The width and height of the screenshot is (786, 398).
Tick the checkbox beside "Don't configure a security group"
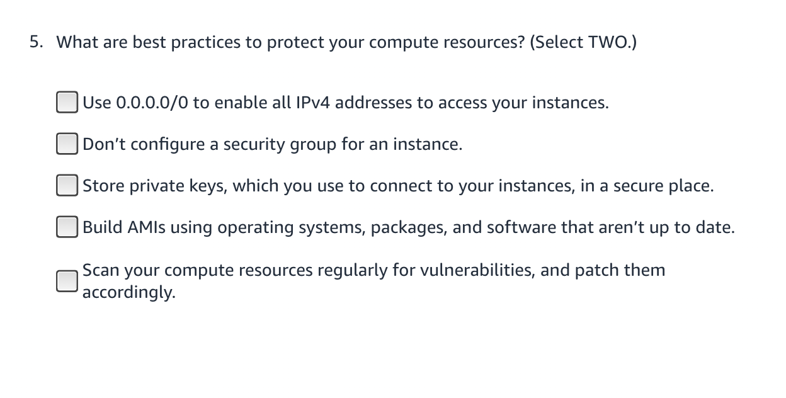coord(67,144)
